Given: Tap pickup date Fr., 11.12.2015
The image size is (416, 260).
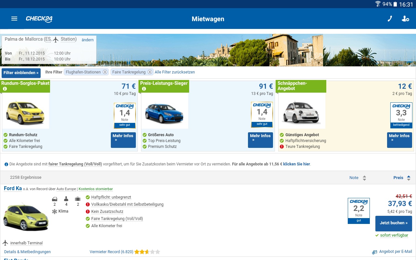Looking at the screenshot, I should click(32, 53).
